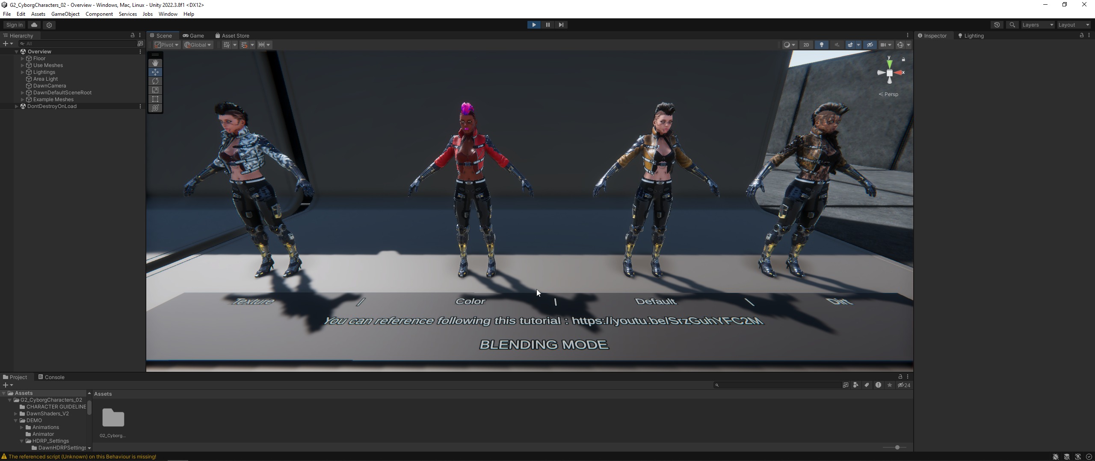Click Project panel create plus button

tap(8, 385)
